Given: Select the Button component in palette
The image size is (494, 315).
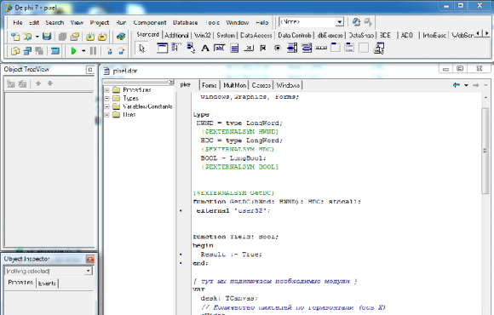Looking at the screenshot, I should pyautogui.click(x=249, y=49).
